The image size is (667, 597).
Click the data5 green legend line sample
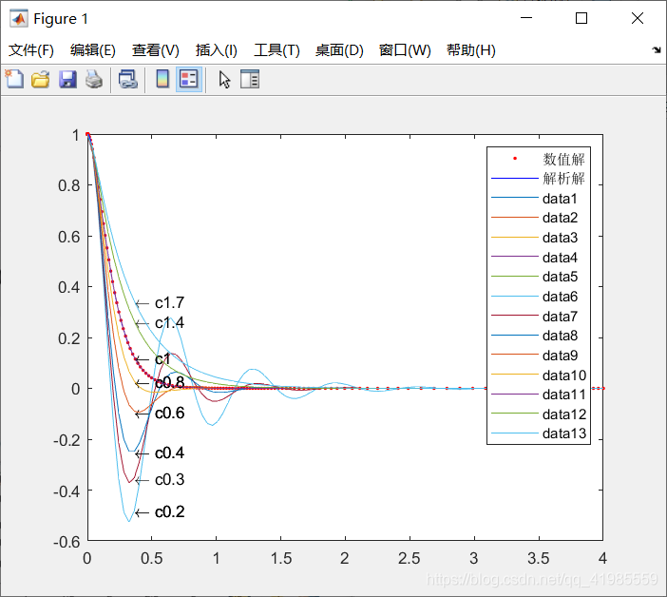coord(515,277)
